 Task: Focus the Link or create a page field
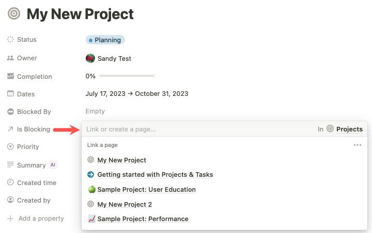point(196,129)
